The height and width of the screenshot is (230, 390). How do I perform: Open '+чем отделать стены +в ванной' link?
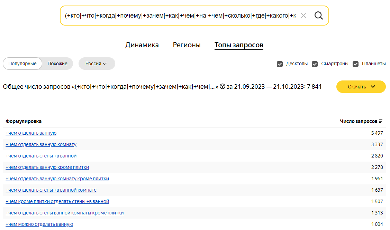(41, 156)
